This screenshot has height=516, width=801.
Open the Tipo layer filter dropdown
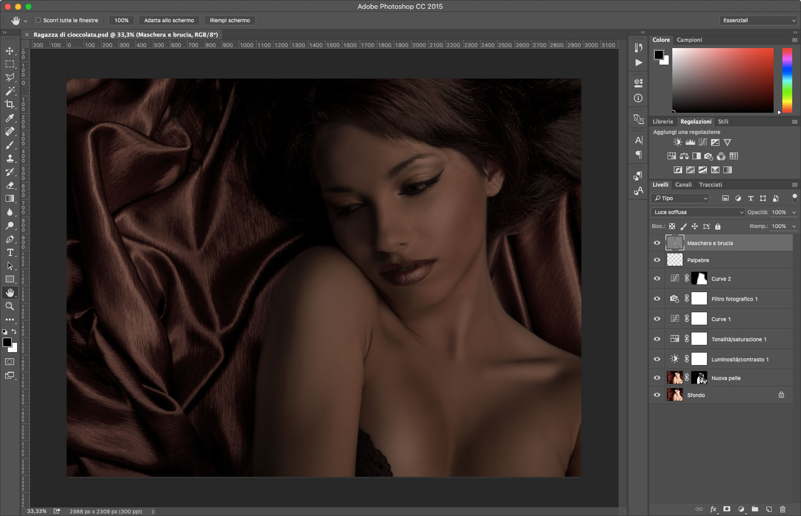[681, 198]
